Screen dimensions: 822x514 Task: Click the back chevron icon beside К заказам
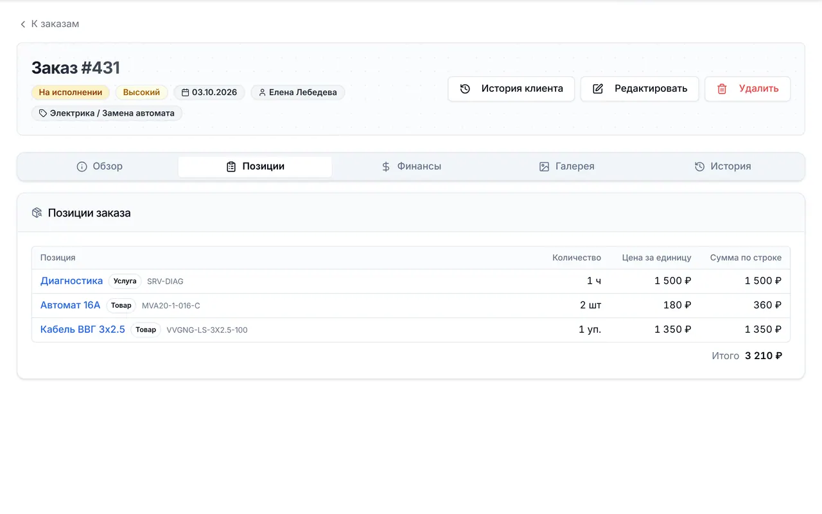point(23,24)
